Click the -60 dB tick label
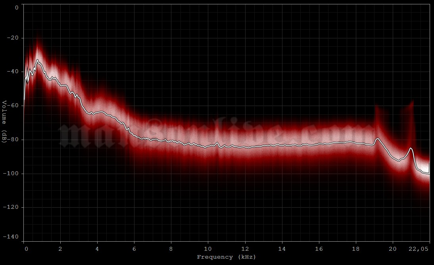 coord(12,105)
